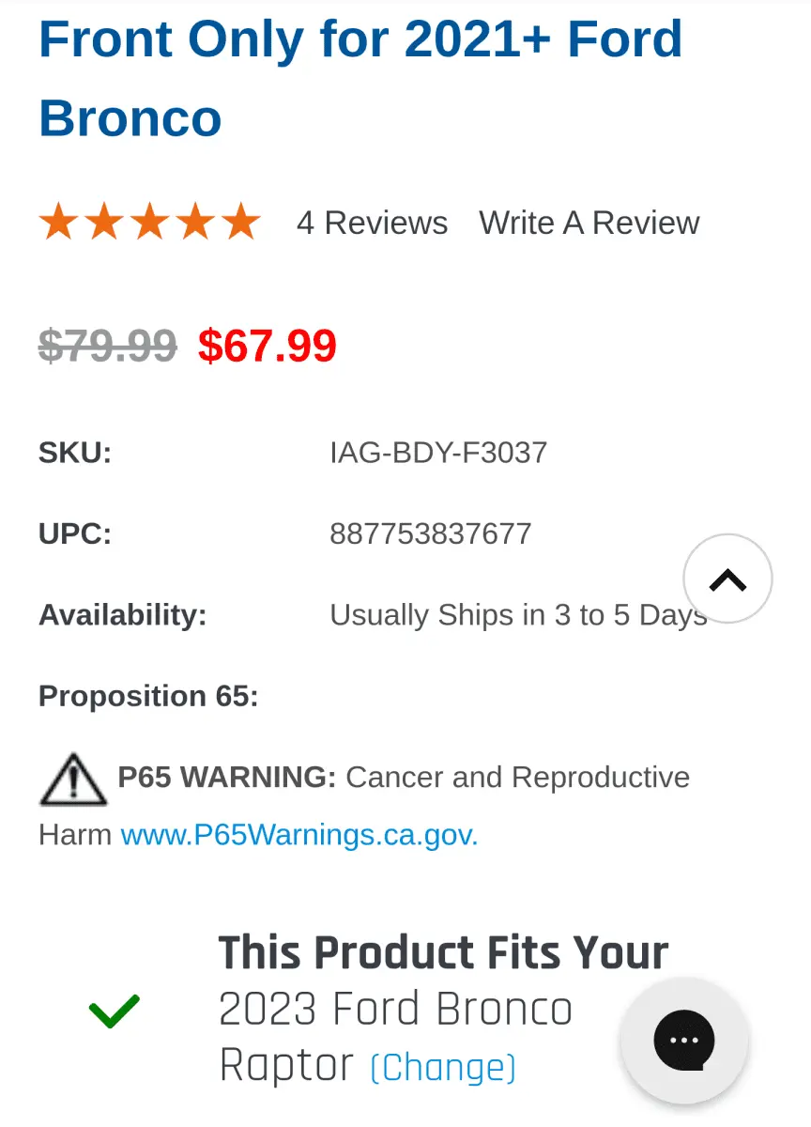This screenshot has height=1127, width=811.
Task: Click the fourth orange rating star
Action: [196, 223]
